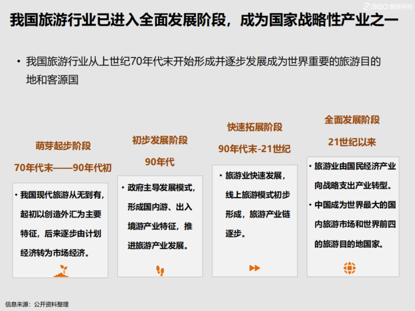Image resolution: width=415 pixels, height=311 pixels.
Task: Toggle visibility of the 快速拓展阶段 section
Action: point(254,127)
